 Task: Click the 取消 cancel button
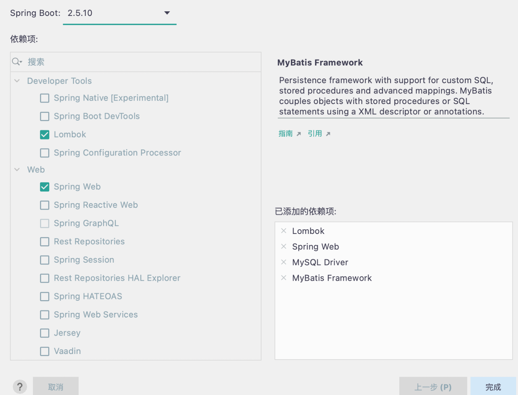tap(56, 387)
